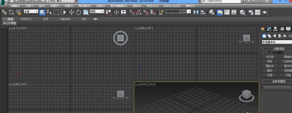Click the Mirror tool icon
This screenshot has width=292, height=113.
point(196,12)
